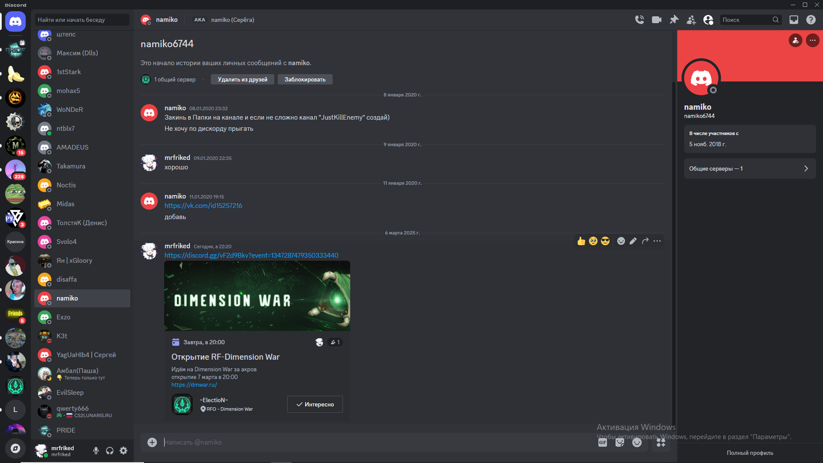Open more message options
The width and height of the screenshot is (823, 463).
[x=657, y=241]
